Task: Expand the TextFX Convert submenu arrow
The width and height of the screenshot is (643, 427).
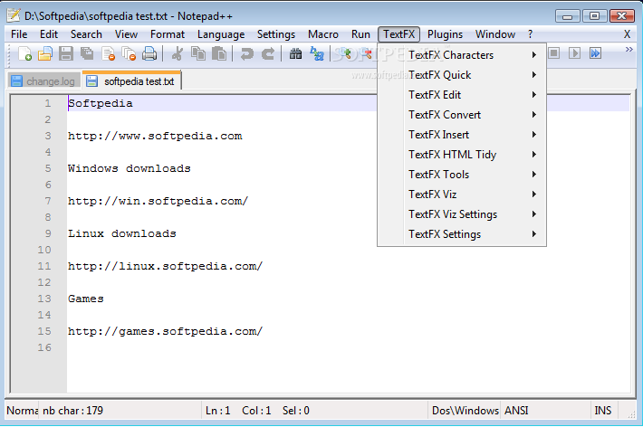Action: click(534, 114)
